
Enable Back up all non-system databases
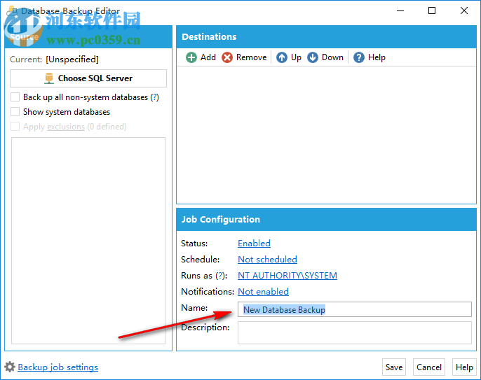[x=15, y=97]
